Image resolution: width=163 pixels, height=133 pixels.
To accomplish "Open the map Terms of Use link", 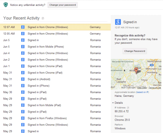I will pos(155,88).
